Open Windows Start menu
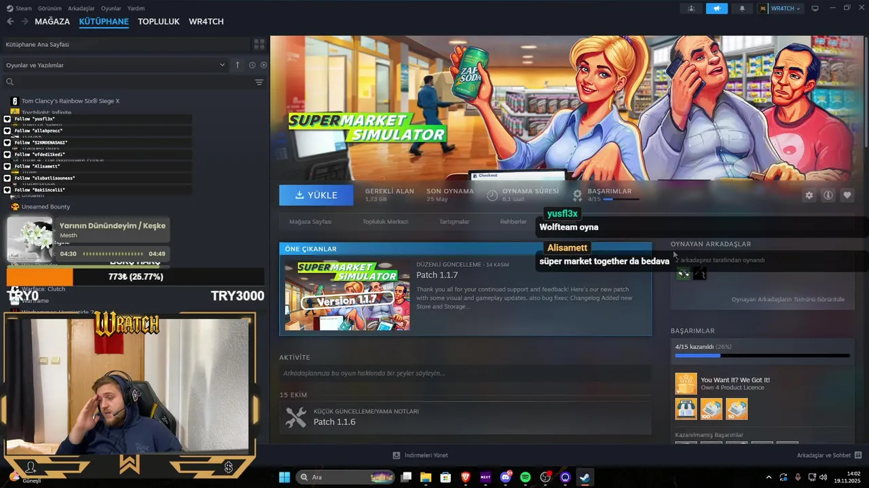Image resolution: width=869 pixels, height=488 pixels. [x=284, y=477]
